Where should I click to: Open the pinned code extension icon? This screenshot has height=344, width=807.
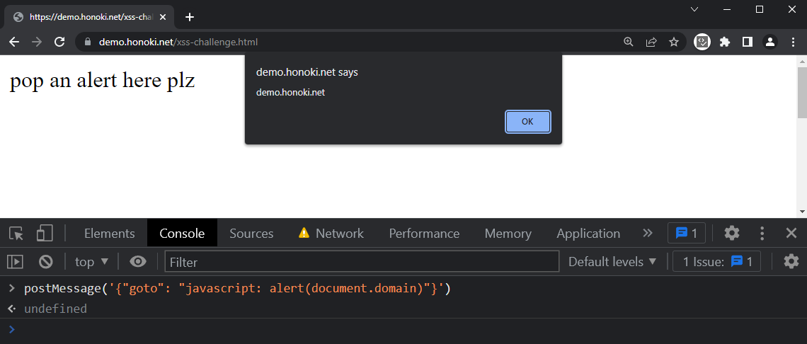702,42
